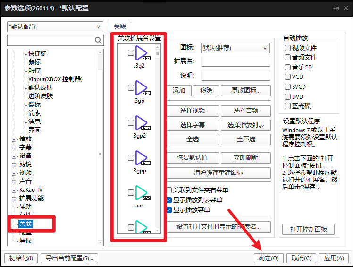Expand the 滤镜 tree node
The image size is (353, 267).
pyautogui.click(x=14, y=165)
